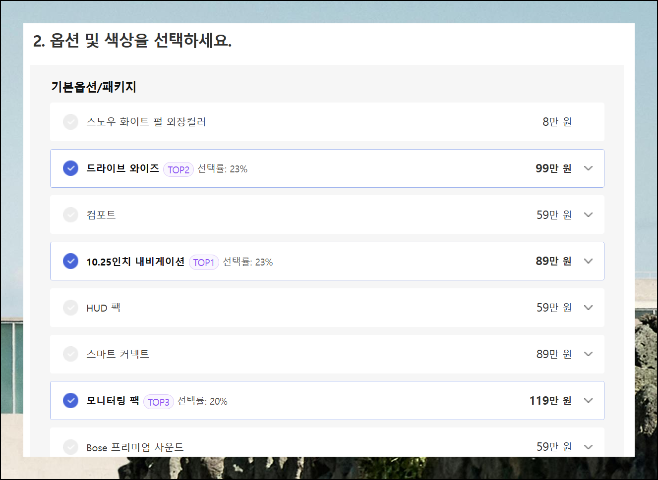Check the Bose 프리미엄 사운드 option
This screenshot has width=658, height=480.
[x=71, y=447]
